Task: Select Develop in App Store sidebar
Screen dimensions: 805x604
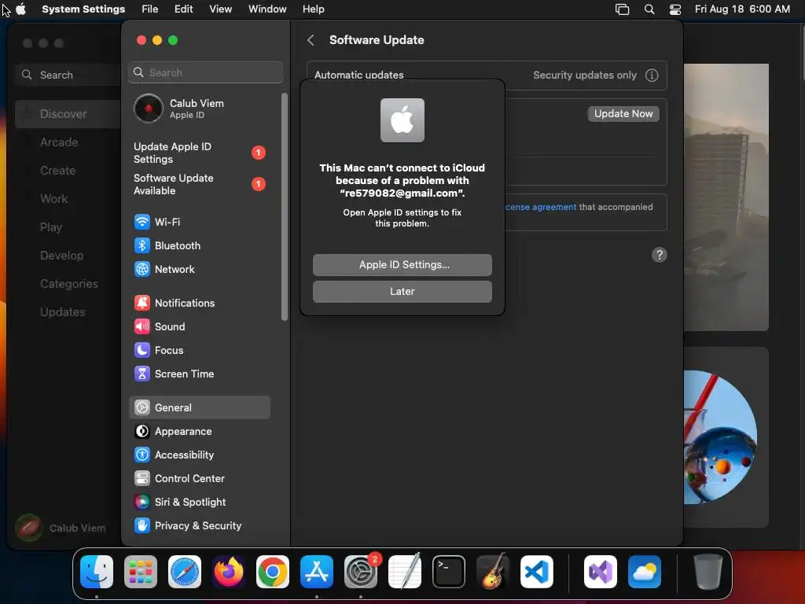Action: tap(68, 256)
